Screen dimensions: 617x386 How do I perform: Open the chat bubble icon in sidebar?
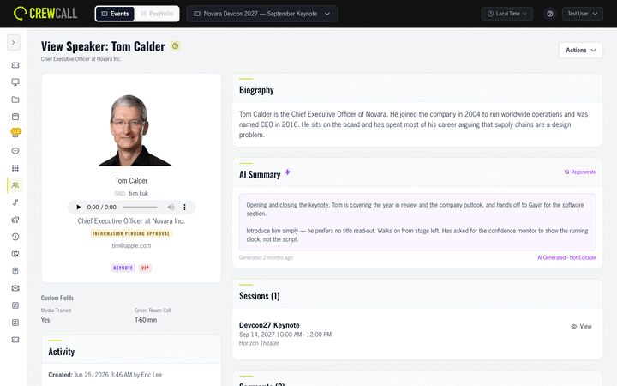point(15,151)
